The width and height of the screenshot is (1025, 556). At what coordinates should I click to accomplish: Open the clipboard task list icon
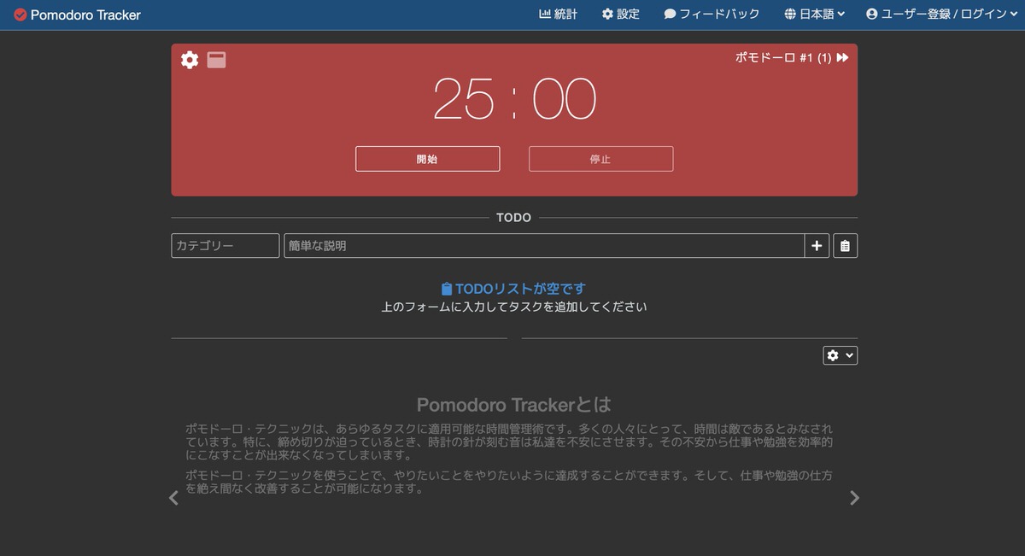[845, 246]
